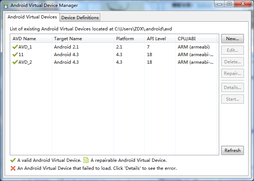The height and width of the screenshot is (181, 254).
Task: Click the valid device legend checkmark icon
Action: click(x=13, y=160)
